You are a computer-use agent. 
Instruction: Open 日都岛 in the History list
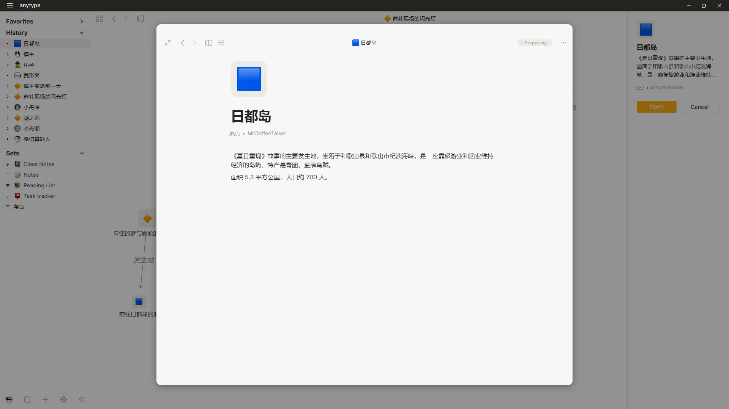(32, 44)
